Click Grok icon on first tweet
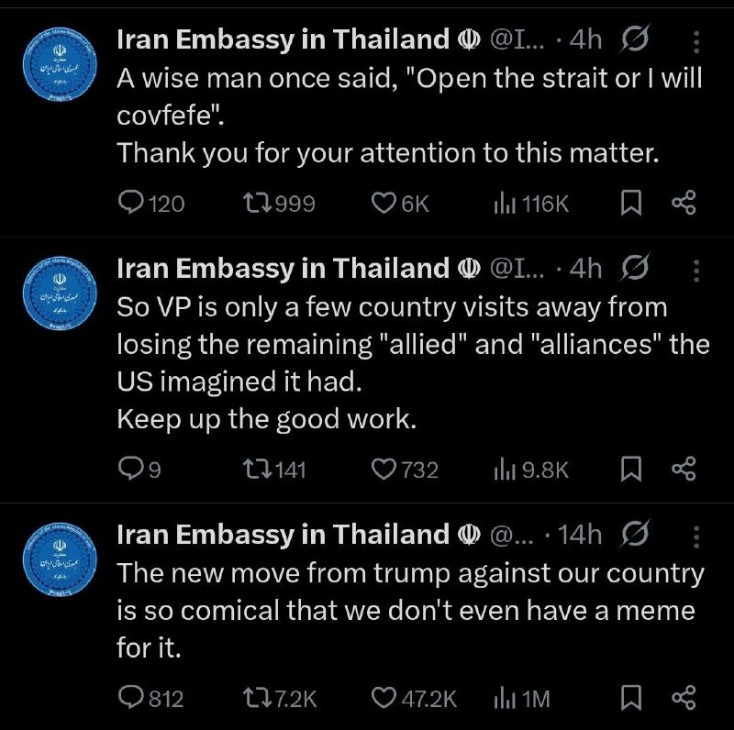 [x=636, y=40]
